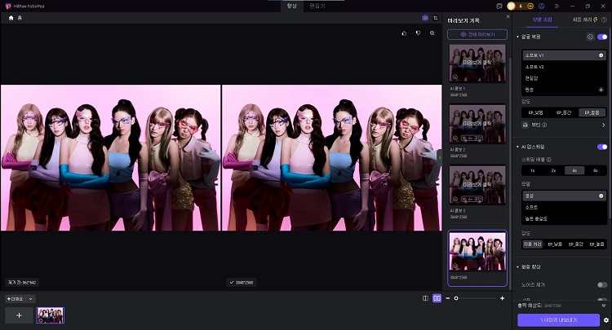The image size is (612, 330).
Task: Open AI 홈봇 1 preview thumbnail
Action: tap(477, 63)
